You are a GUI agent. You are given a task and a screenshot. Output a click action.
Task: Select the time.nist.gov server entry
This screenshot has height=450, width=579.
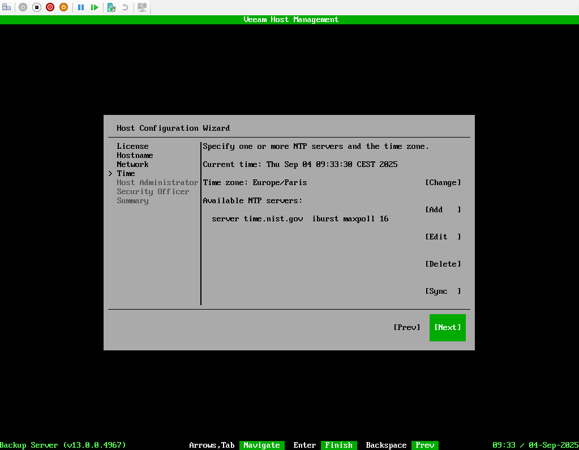click(300, 218)
